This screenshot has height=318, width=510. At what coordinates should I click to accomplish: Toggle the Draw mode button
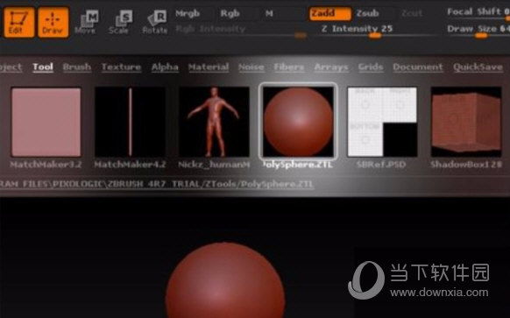click(x=53, y=23)
